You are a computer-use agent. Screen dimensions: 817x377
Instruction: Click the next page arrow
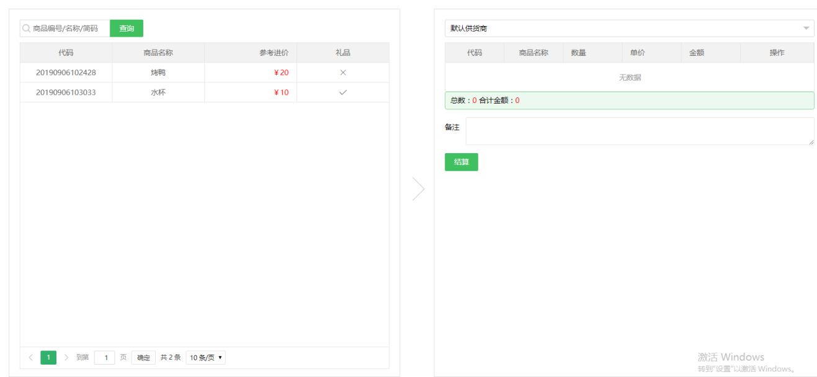pos(65,357)
